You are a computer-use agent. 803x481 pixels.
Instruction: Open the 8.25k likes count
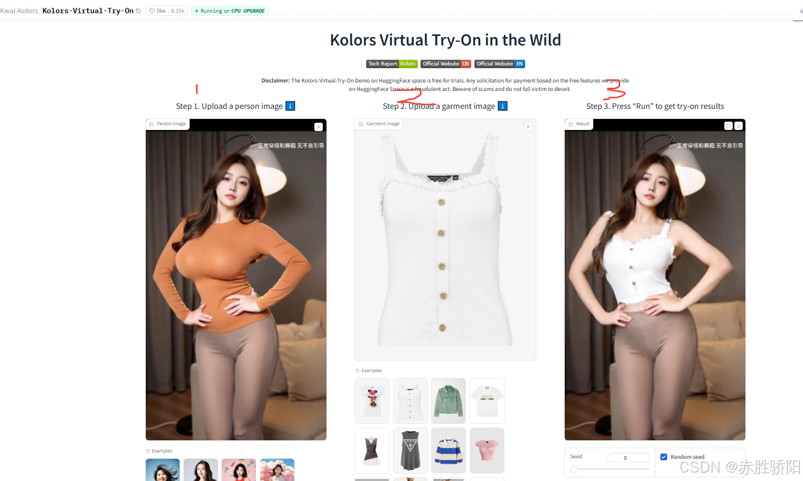(x=178, y=11)
